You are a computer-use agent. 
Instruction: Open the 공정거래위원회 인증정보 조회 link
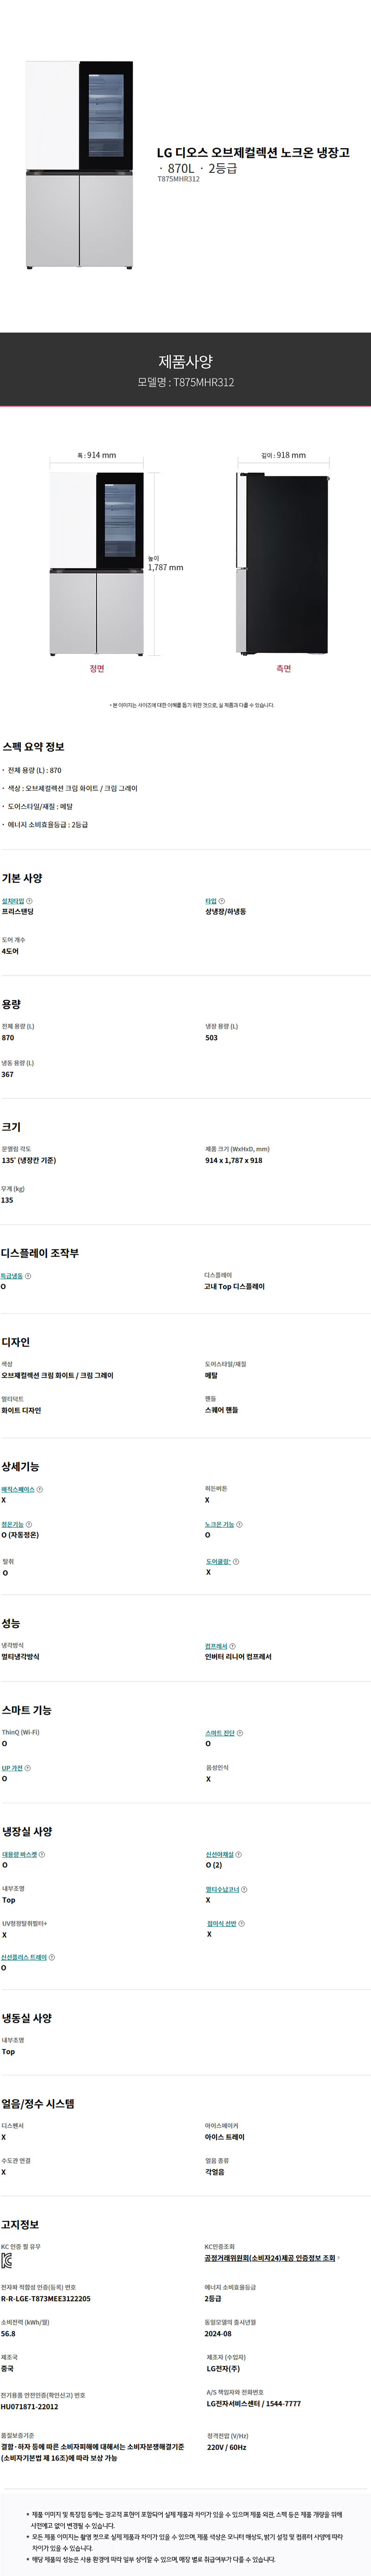coord(270,2258)
